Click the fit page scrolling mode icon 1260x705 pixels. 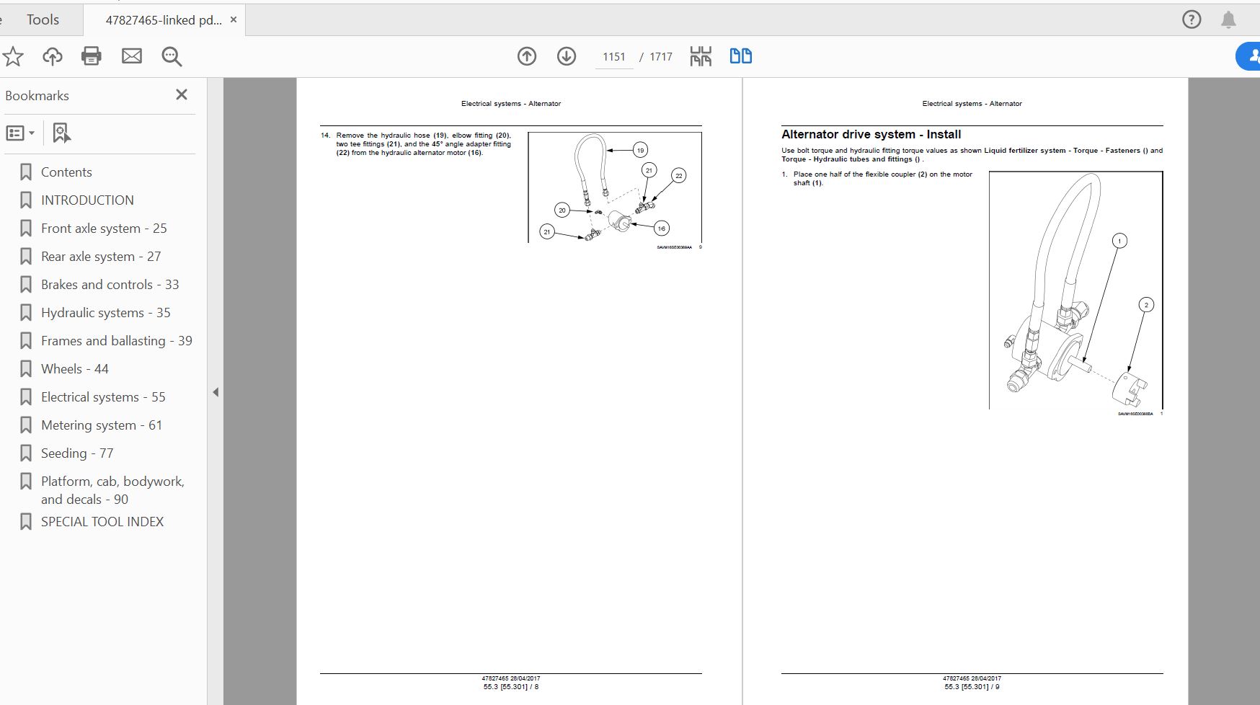701,56
